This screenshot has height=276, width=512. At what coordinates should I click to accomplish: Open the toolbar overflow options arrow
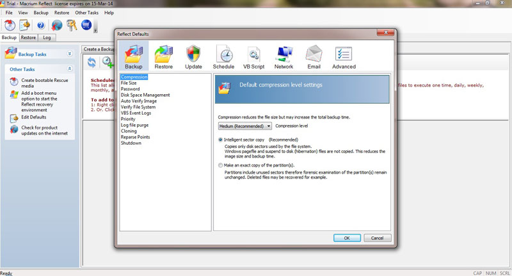click(95, 30)
